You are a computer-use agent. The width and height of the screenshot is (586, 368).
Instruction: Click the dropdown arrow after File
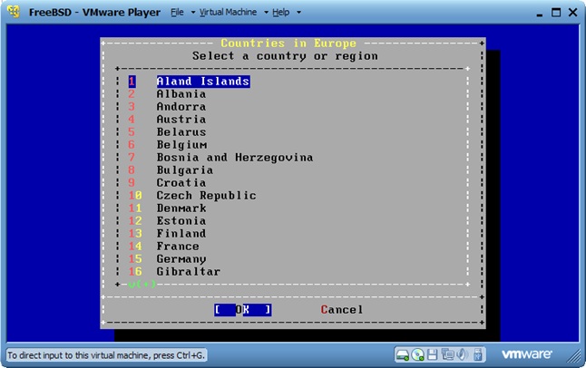tap(191, 14)
